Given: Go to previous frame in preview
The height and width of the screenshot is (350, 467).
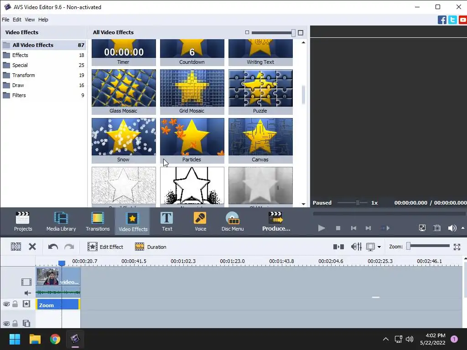Looking at the screenshot, I should tap(353, 228).
